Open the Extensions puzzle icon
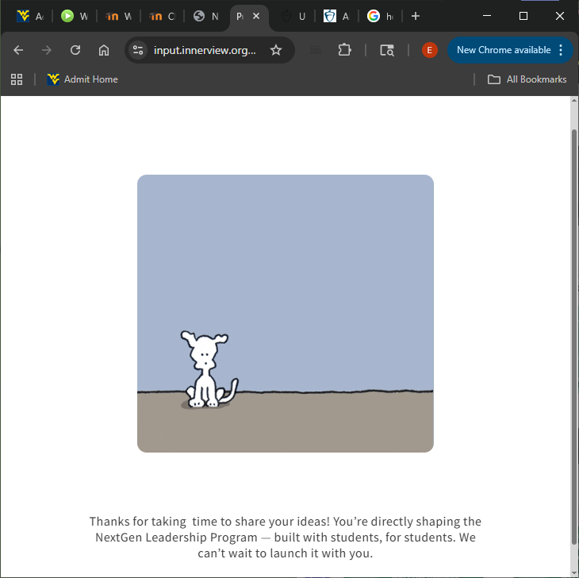The width and height of the screenshot is (579, 578). [344, 50]
